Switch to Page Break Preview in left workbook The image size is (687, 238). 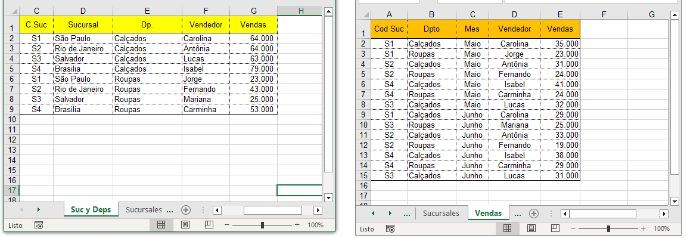[209, 225]
